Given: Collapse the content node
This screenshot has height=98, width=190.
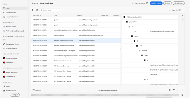Looking at the screenshot, I should pos(140,51).
